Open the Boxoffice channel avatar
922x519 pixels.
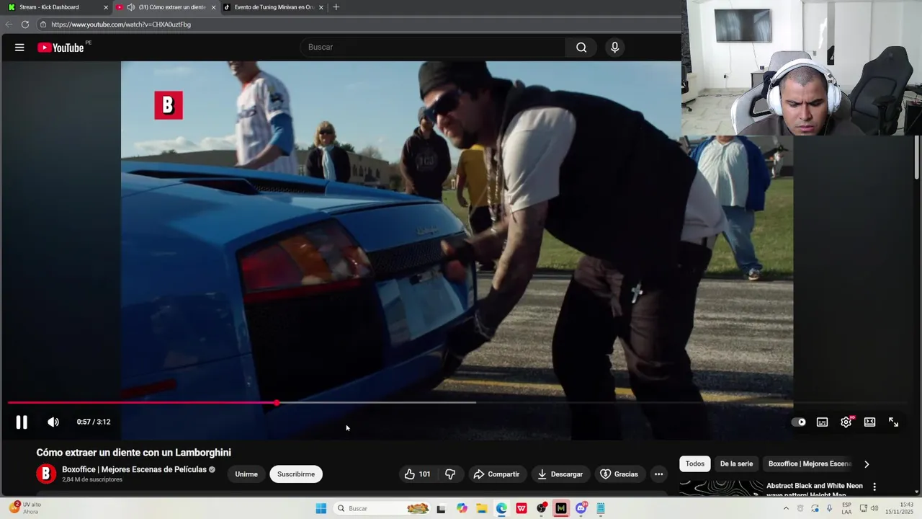[x=46, y=474]
